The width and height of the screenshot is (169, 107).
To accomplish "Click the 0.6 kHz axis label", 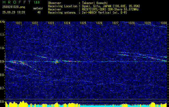I will pyautogui.click(x=2, y=102).
